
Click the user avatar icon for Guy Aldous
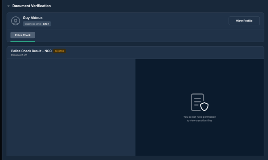tap(16, 21)
